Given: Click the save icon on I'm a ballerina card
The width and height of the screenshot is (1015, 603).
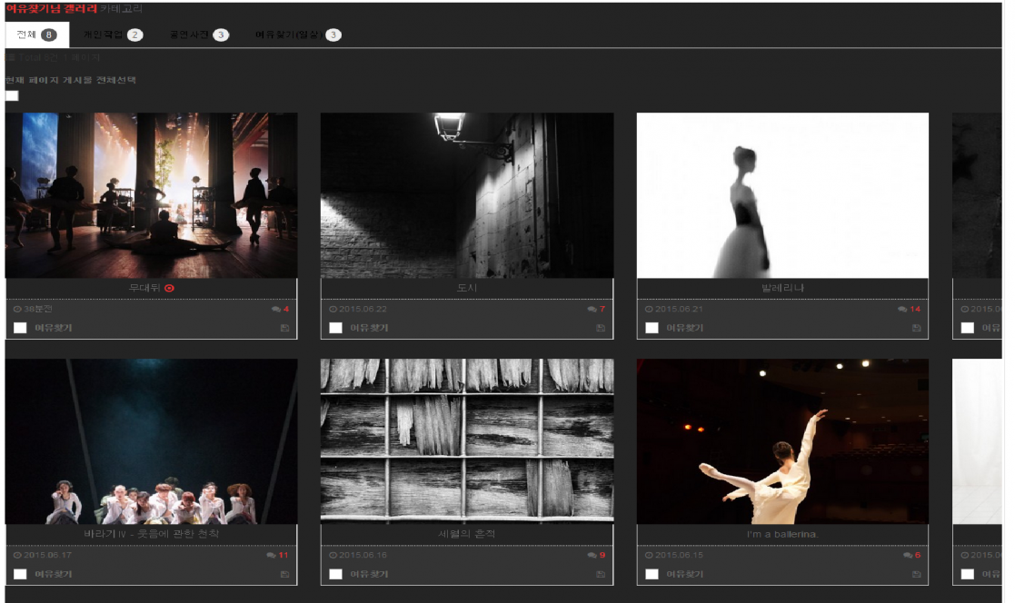Looking at the screenshot, I should (x=916, y=574).
